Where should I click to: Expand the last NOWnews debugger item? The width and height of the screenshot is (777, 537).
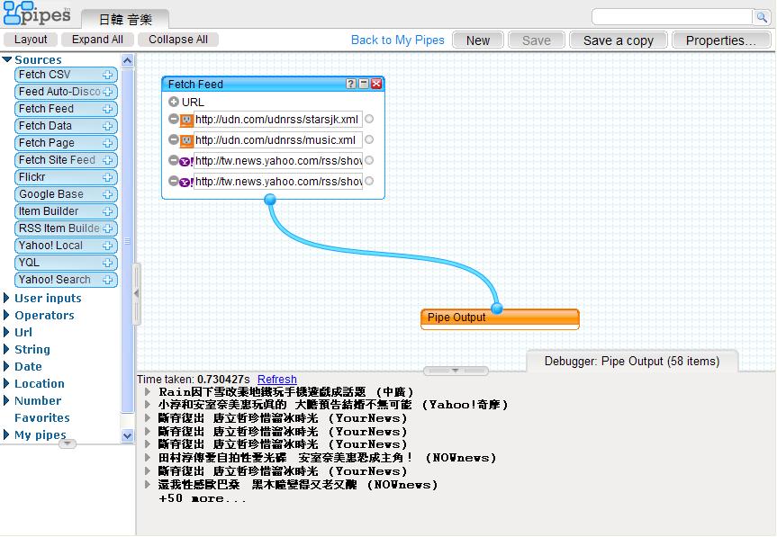148,485
